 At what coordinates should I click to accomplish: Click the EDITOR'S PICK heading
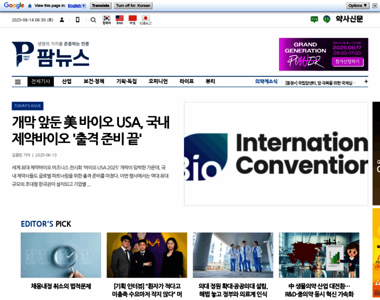click(46, 224)
